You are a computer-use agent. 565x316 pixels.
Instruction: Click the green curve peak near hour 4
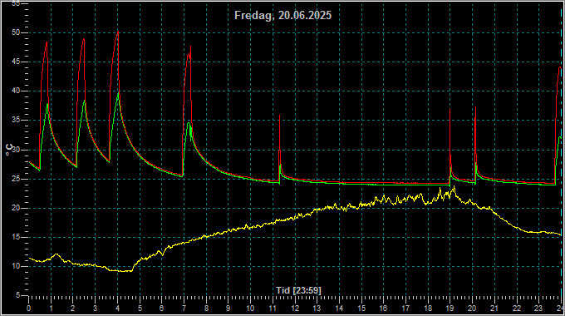coord(118,93)
